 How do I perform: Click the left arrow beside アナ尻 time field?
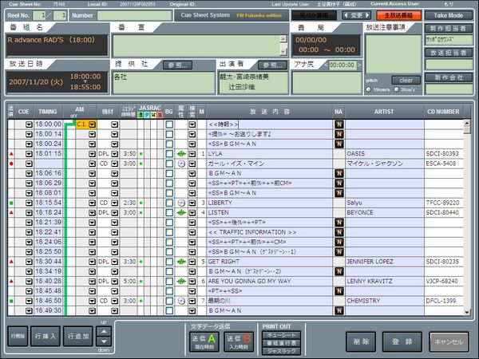click(x=327, y=65)
